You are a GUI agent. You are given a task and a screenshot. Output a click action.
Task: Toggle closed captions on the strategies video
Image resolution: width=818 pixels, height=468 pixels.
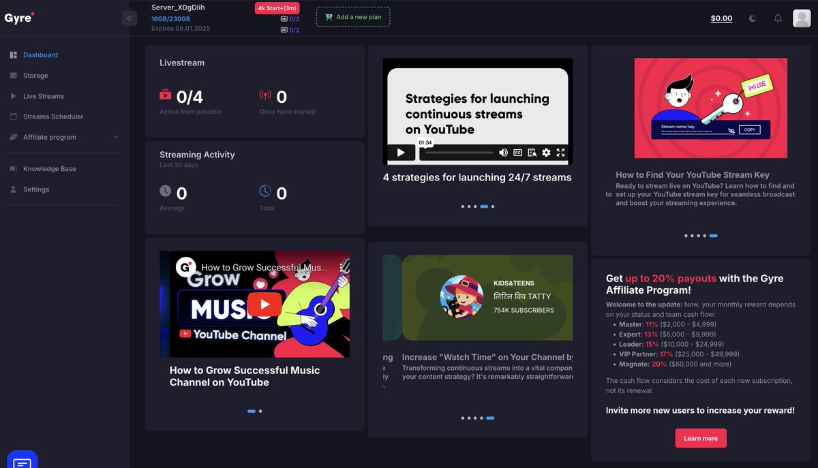point(517,153)
